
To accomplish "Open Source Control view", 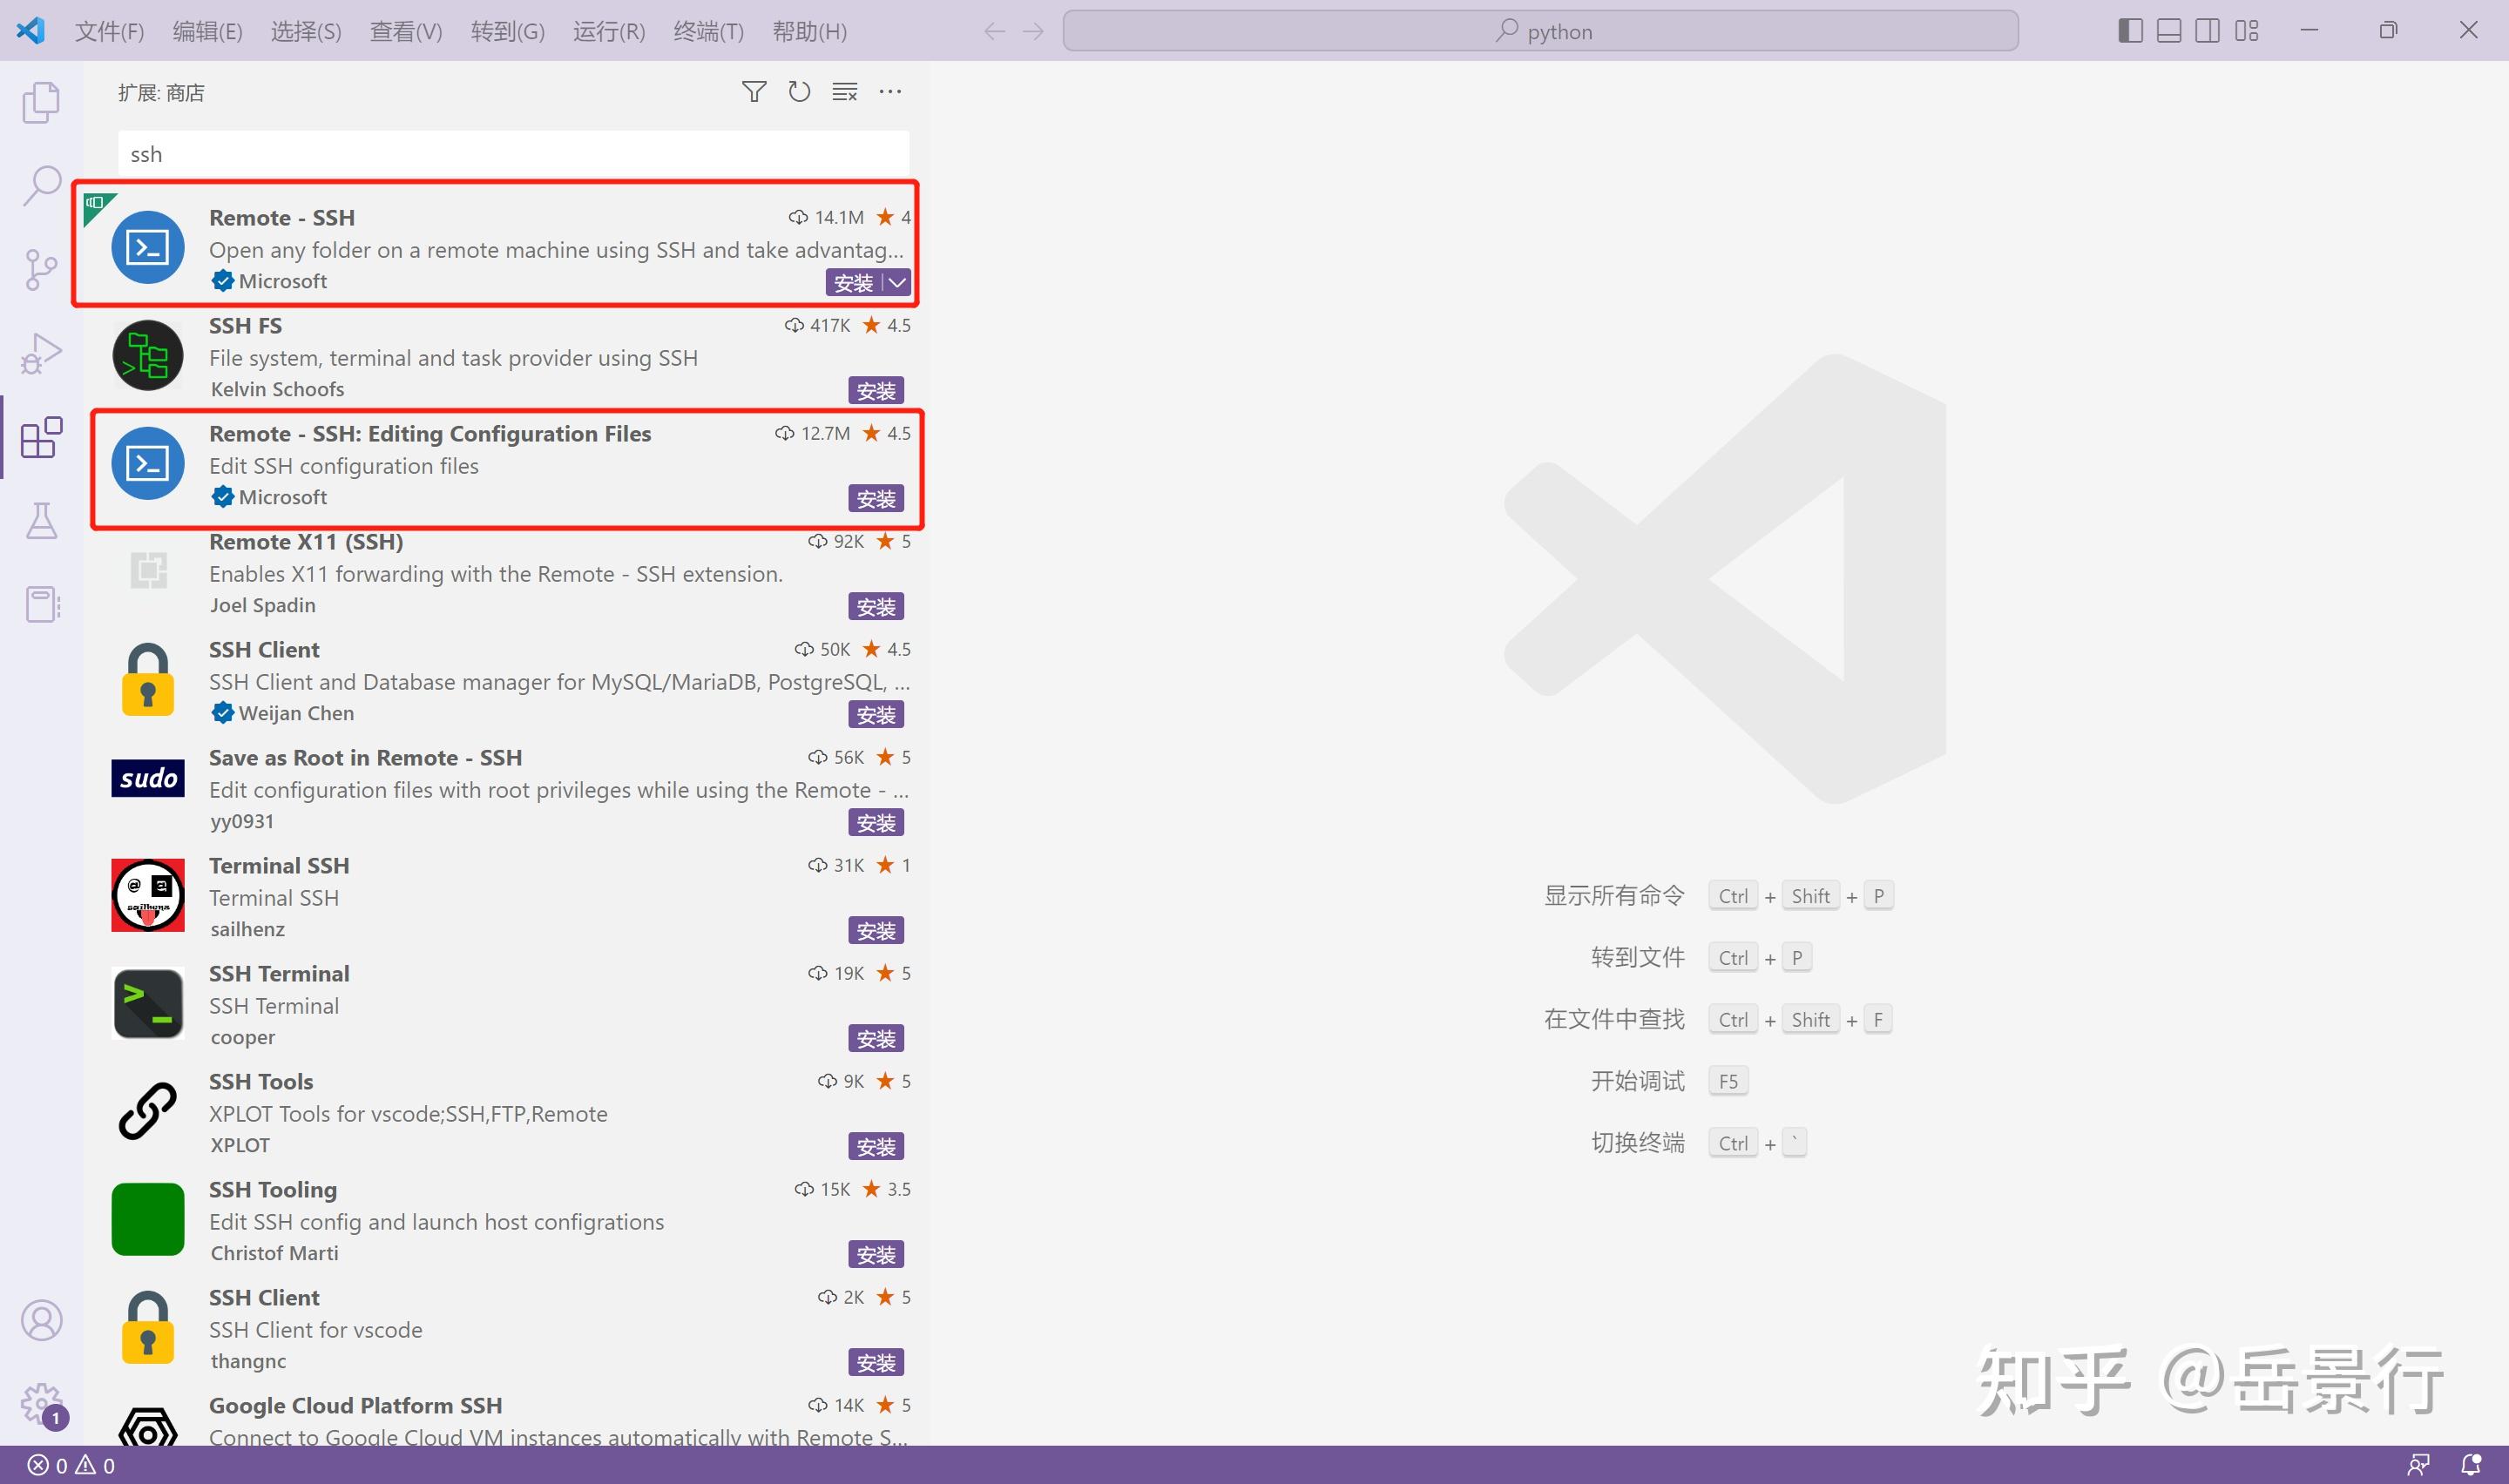I will point(41,270).
